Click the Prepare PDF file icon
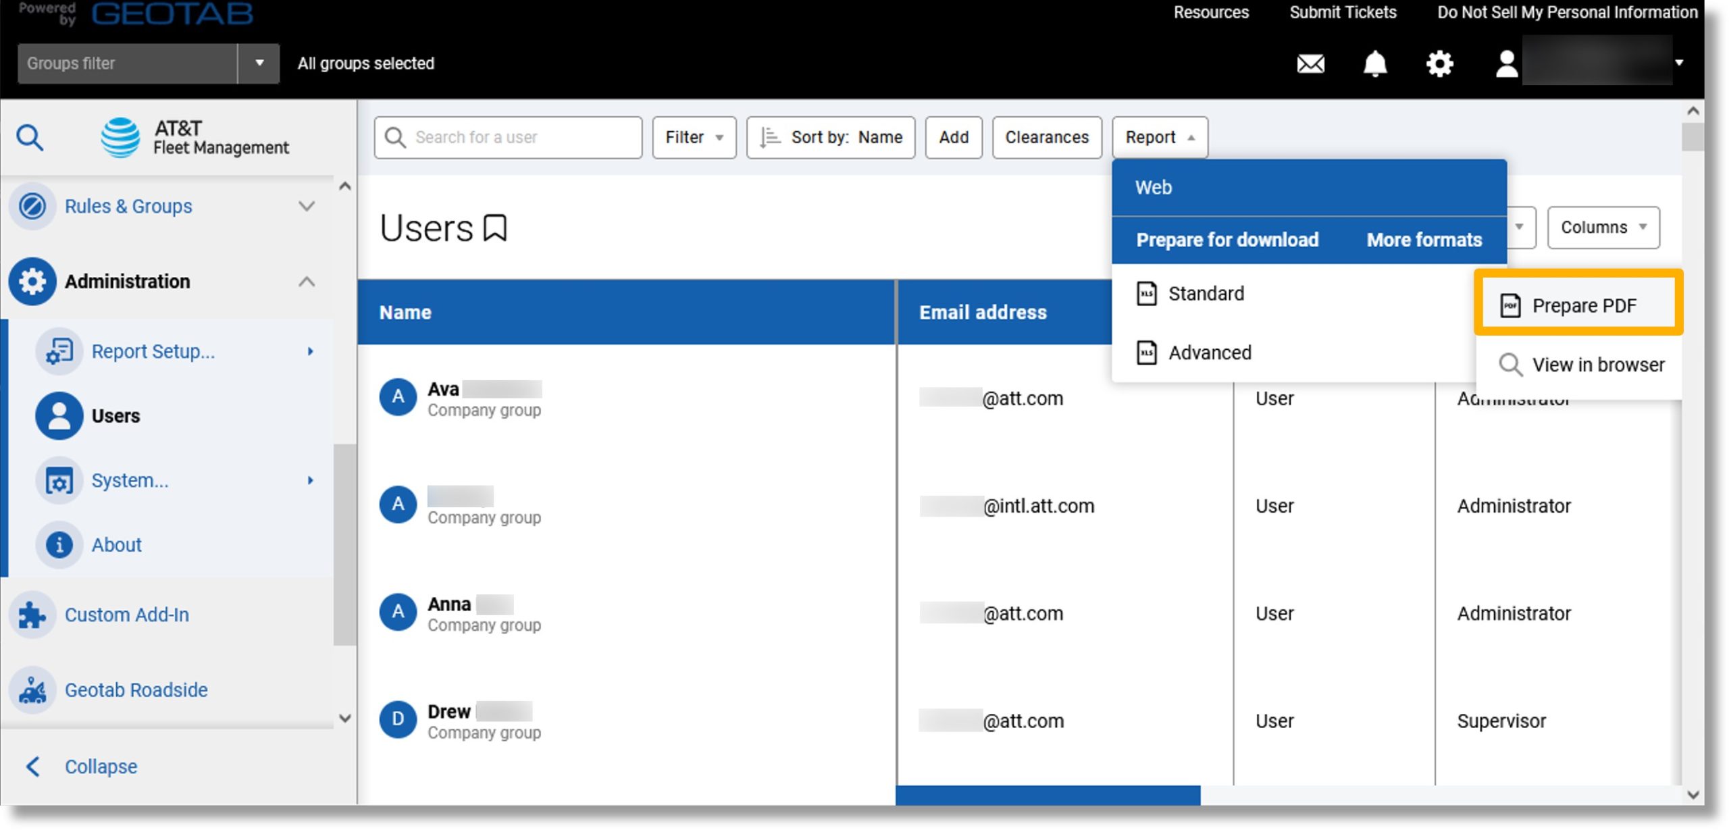The height and width of the screenshot is (830, 1729). (1510, 306)
